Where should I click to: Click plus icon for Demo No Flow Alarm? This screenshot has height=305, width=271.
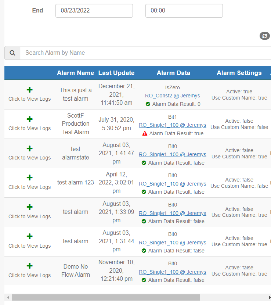pos(29,266)
